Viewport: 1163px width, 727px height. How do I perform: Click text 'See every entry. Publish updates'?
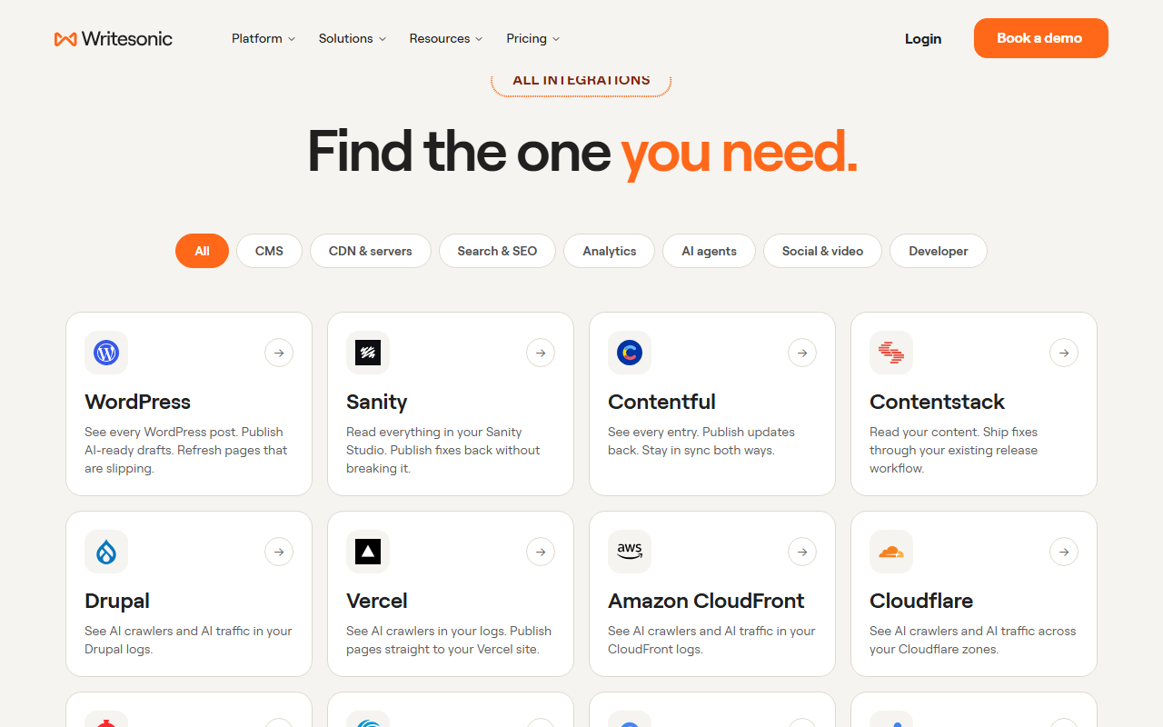click(x=701, y=432)
